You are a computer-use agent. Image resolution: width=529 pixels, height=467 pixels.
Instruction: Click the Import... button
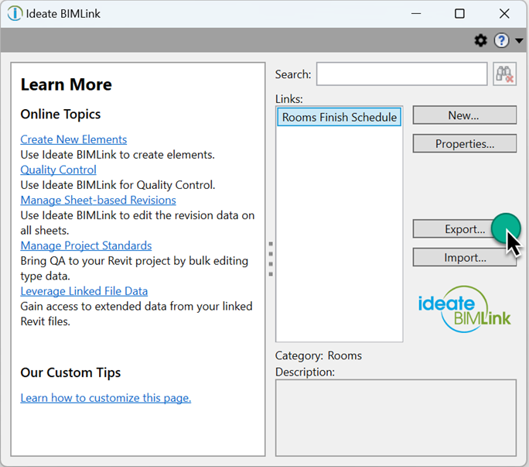[x=464, y=257]
